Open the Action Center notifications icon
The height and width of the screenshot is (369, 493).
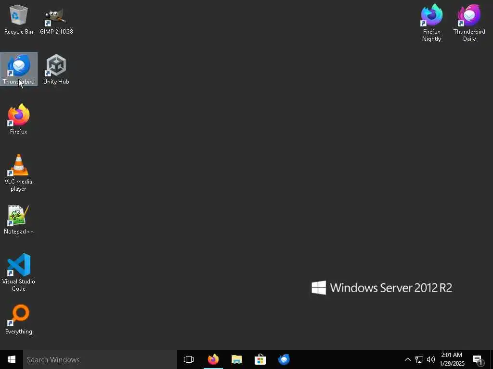(478, 359)
